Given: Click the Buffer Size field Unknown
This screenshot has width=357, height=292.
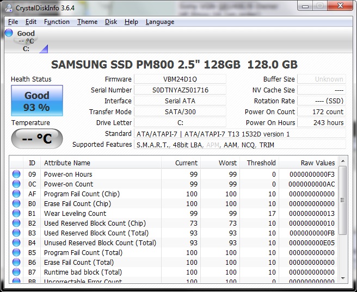Looking at the screenshot, I should point(322,79).
